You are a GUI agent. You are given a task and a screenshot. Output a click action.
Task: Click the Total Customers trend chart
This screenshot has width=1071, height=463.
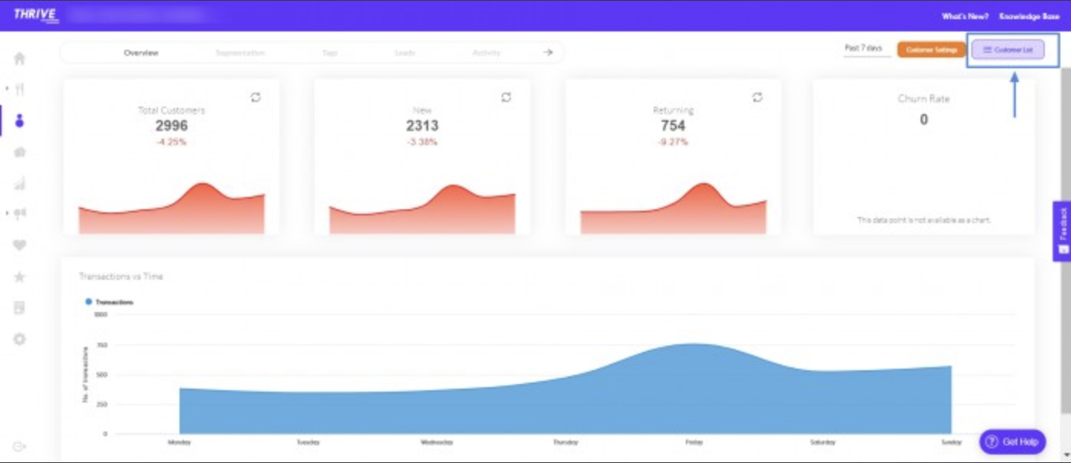click(x=172, y=208)
